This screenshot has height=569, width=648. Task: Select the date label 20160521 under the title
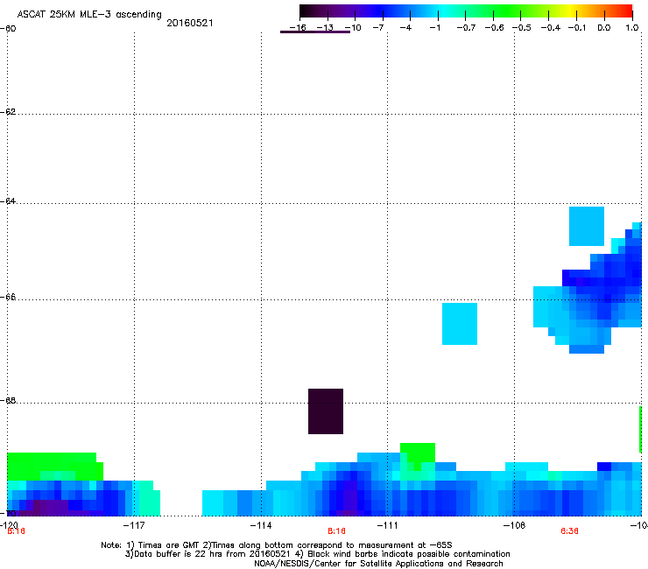click(190, 23)
